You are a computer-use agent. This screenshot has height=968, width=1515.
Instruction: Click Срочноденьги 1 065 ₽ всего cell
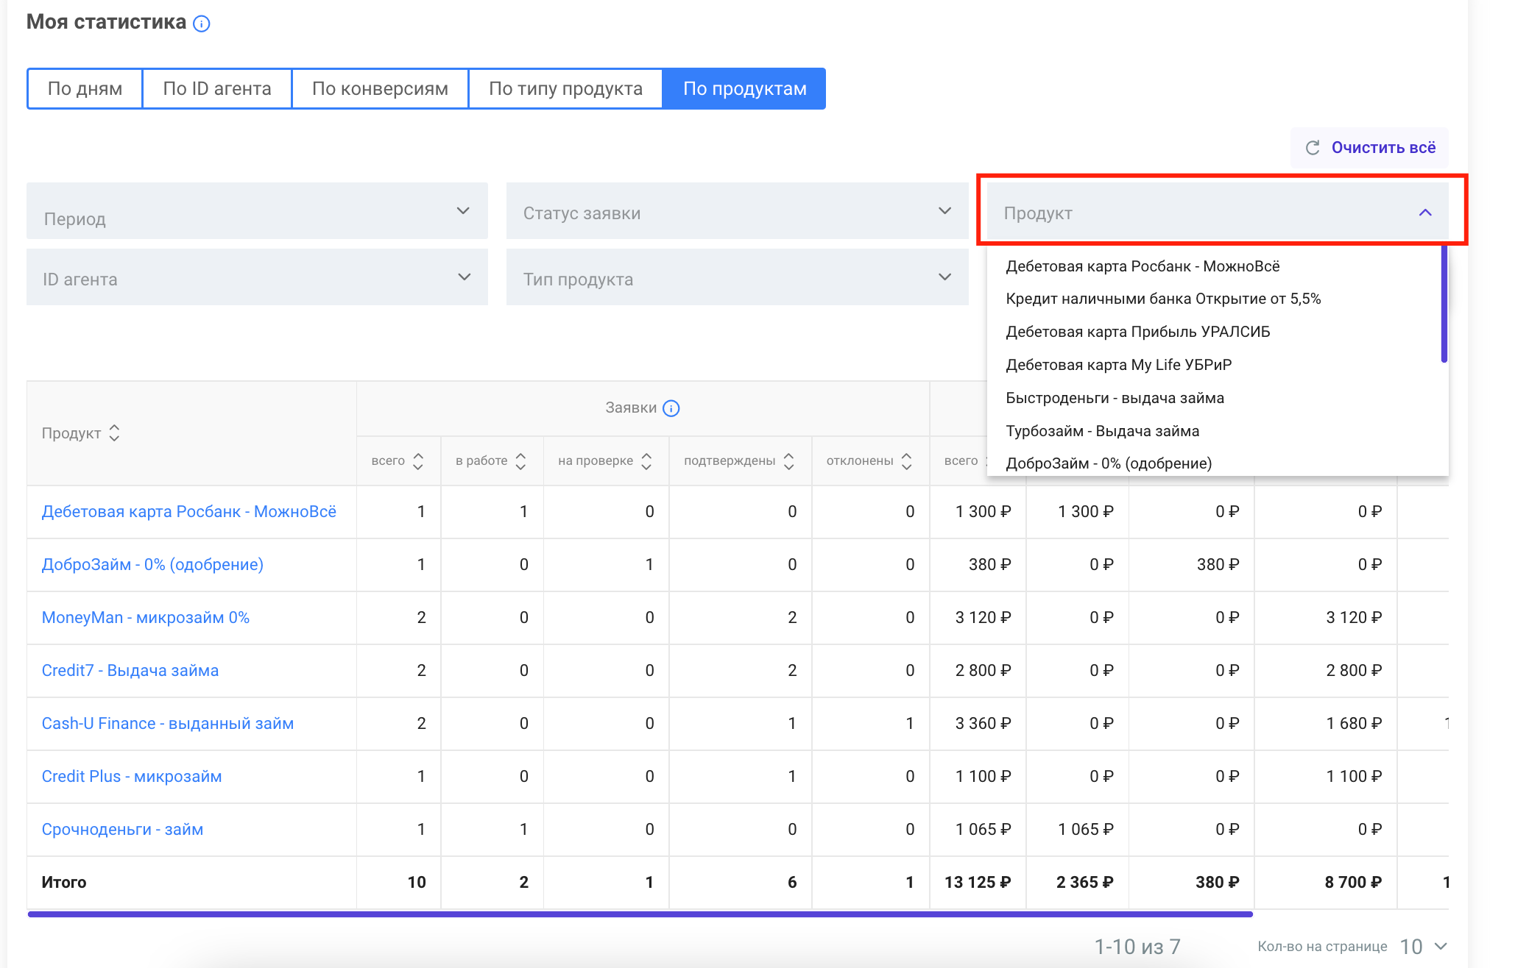click(x=983, y=830)
